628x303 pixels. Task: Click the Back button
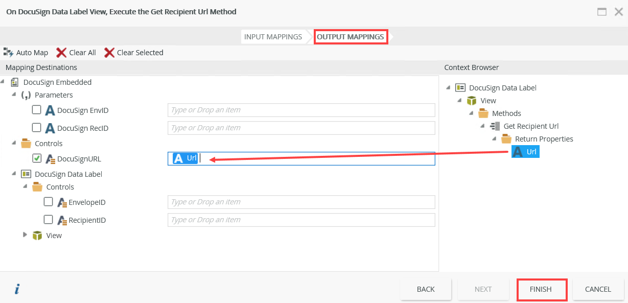(x=426, y=289)
